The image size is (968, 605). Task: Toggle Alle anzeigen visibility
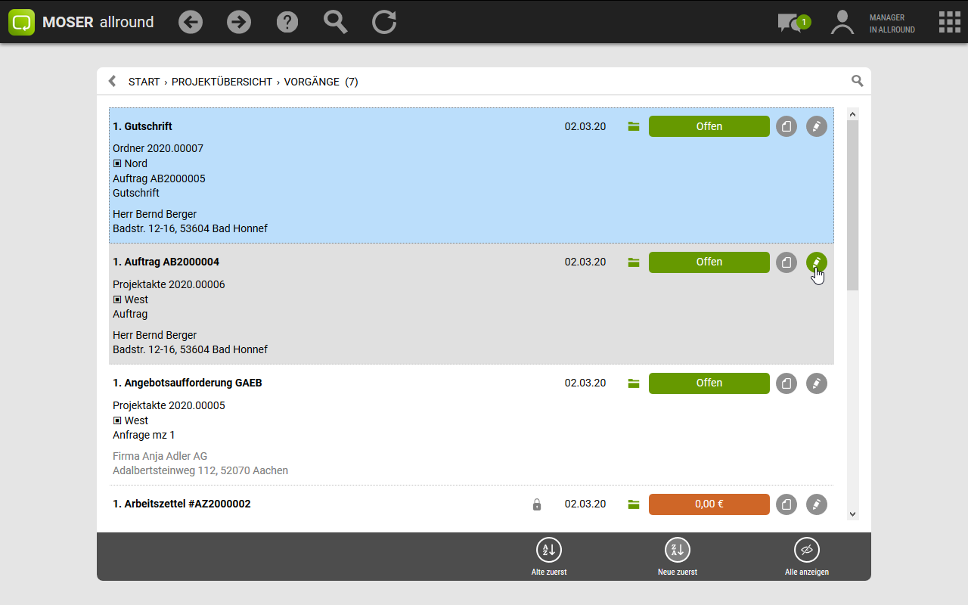click(x=807, y=557)
